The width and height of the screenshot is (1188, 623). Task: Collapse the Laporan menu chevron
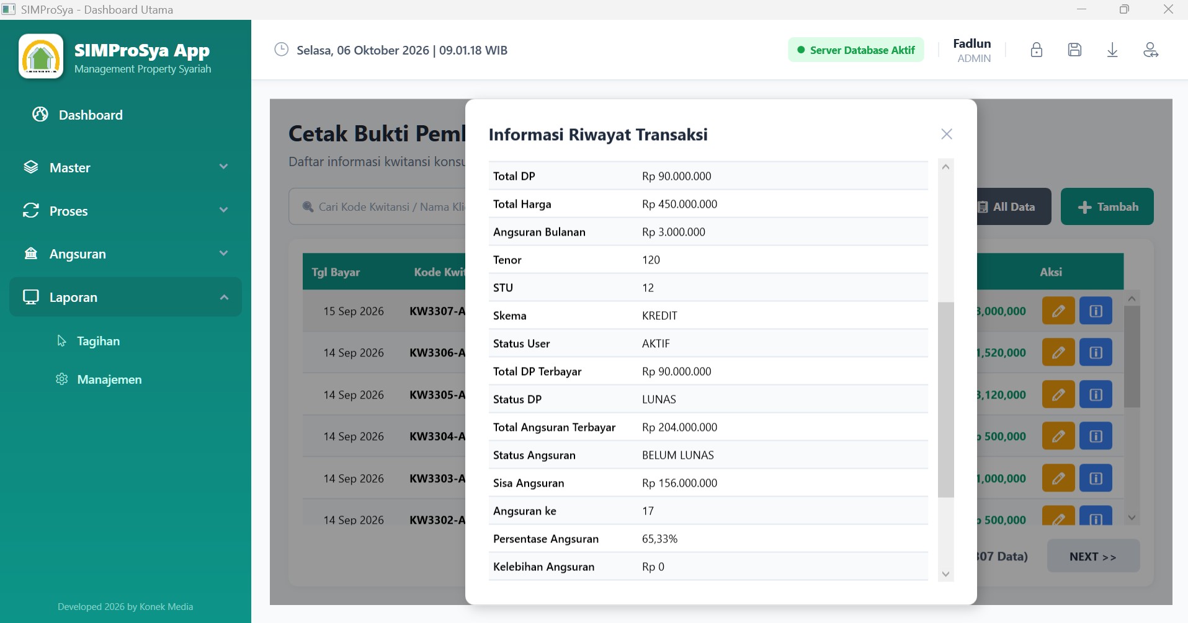[x=224, y=297]
